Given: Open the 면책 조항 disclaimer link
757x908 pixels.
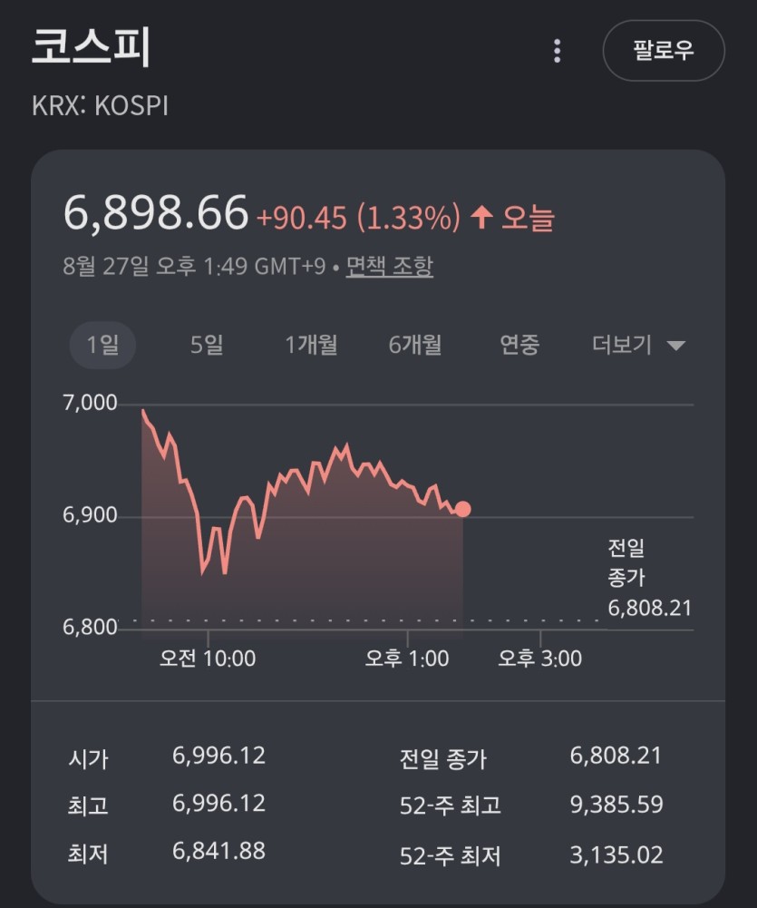Looking at the screenshot, I should (x=389, y=267).
